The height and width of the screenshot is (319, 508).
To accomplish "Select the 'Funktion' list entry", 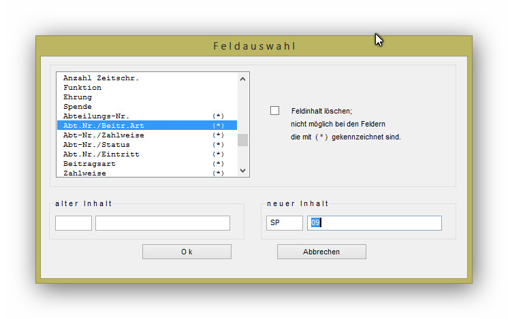I will [82, 88].
